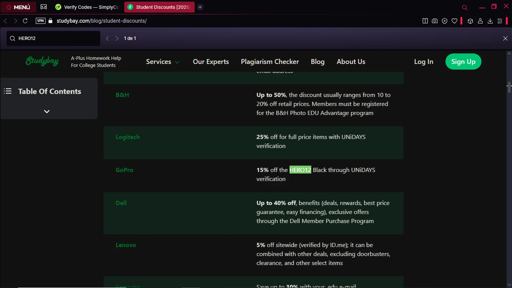Open the extensions cube icon
This screenshot has width=512, height=288.
pyautogui.click(x=470, y=21)
